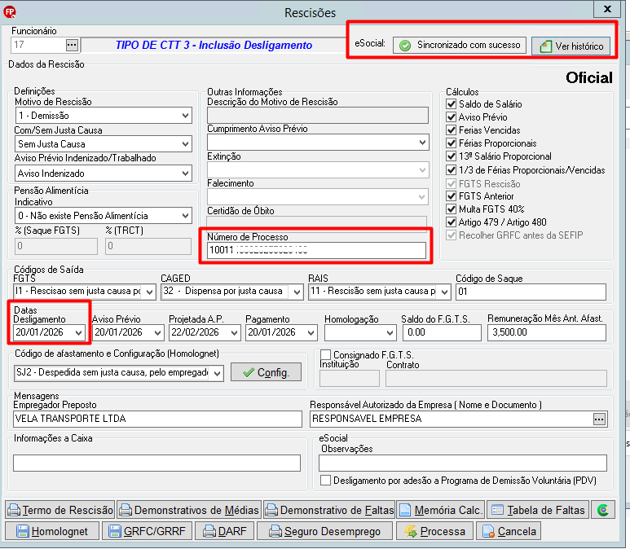This screenshot has width=630, height=549.
Task: Open Pagamento date picker
Action: (311, 333)
